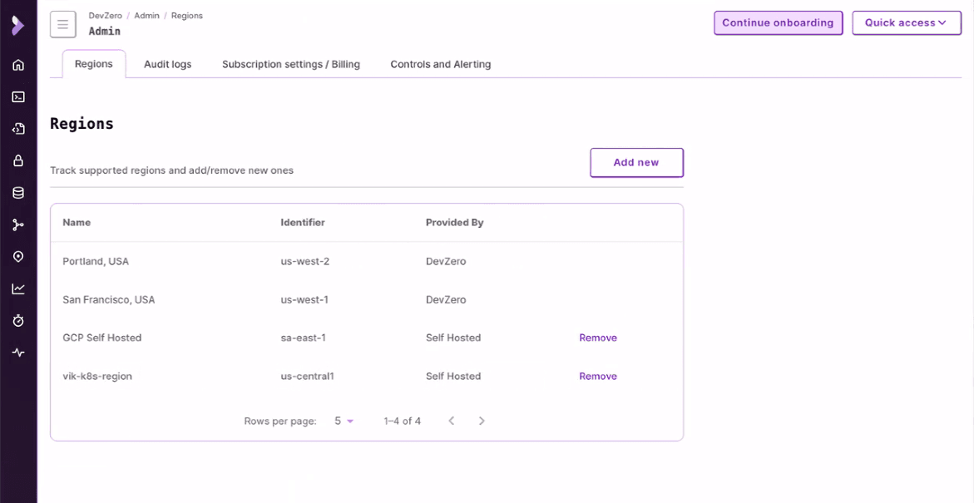Remove the vik-k8s-region entry

click(598, 376)
